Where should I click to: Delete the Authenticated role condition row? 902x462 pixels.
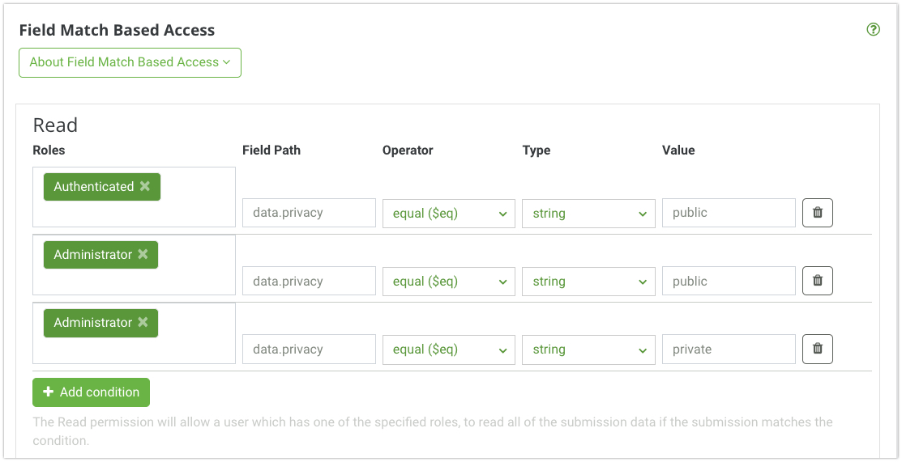(x=817, y=213)
